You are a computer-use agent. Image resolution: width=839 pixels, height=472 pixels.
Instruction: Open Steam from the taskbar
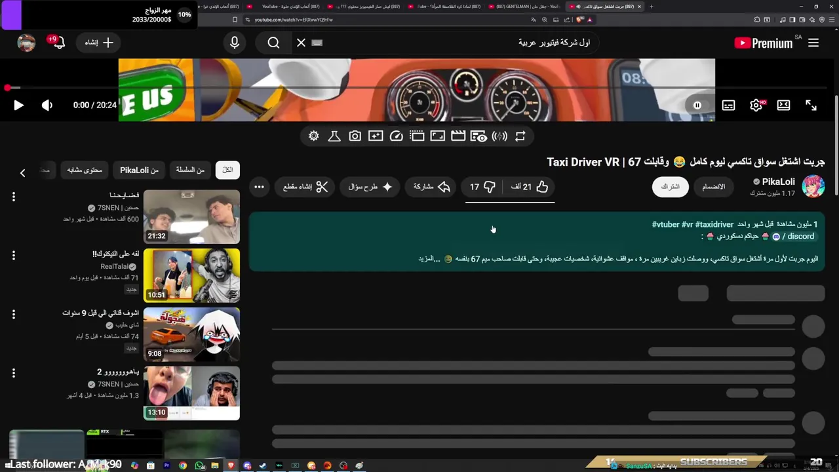(263, 465)
